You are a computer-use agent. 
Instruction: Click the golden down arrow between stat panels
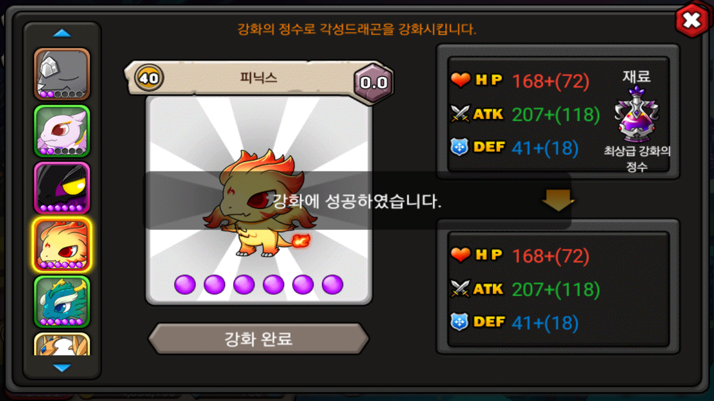[558, 200]
